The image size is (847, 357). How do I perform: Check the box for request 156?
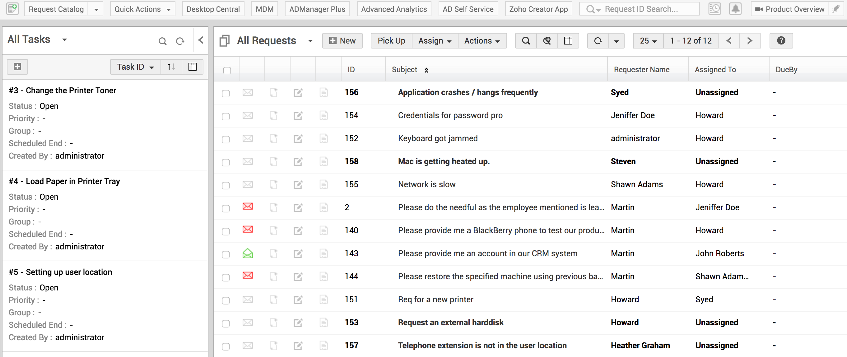tap(226, 93)
